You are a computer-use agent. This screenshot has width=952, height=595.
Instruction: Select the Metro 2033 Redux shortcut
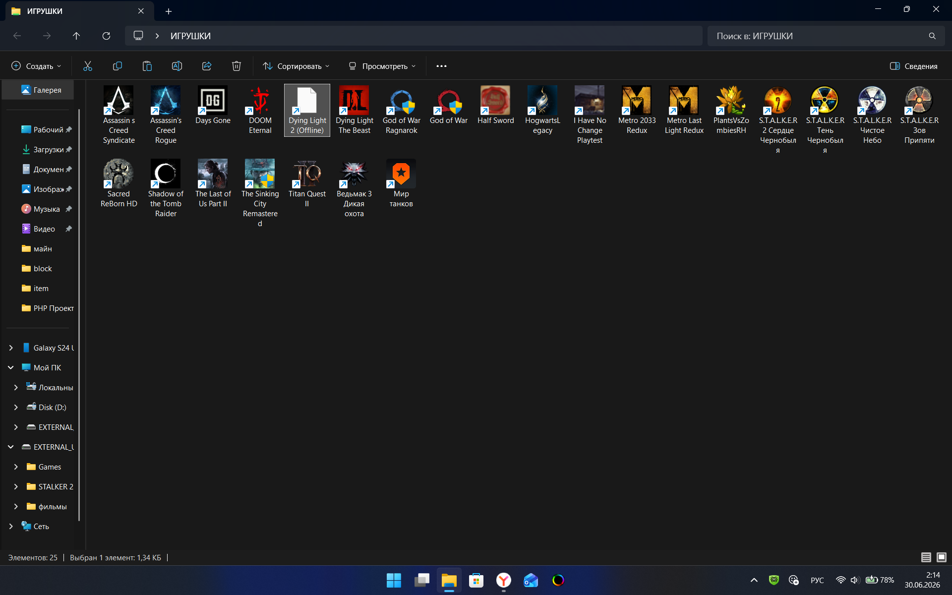637,110
